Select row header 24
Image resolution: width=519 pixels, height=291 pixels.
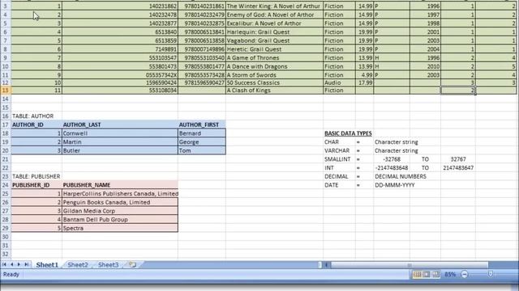(x=6, y=185)
